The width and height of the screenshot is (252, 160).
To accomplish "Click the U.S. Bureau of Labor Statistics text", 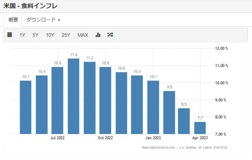I will [x=203, y=148].
